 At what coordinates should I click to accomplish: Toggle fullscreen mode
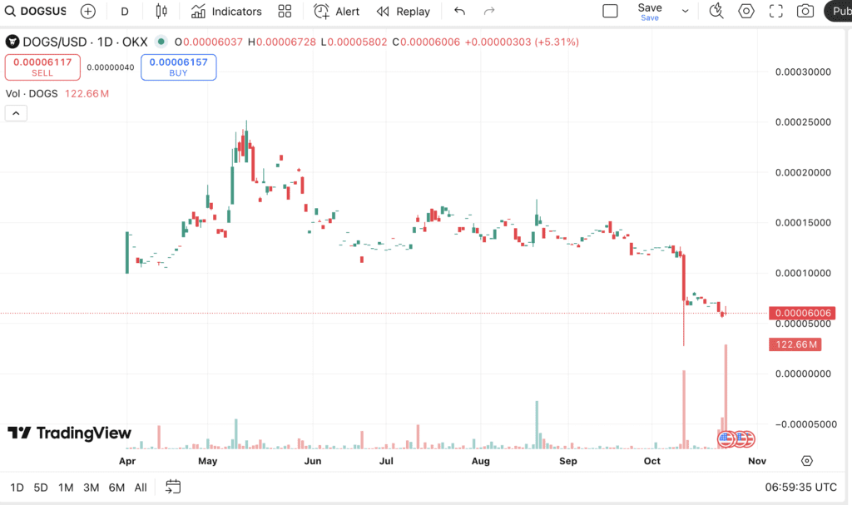coord(775,12)
